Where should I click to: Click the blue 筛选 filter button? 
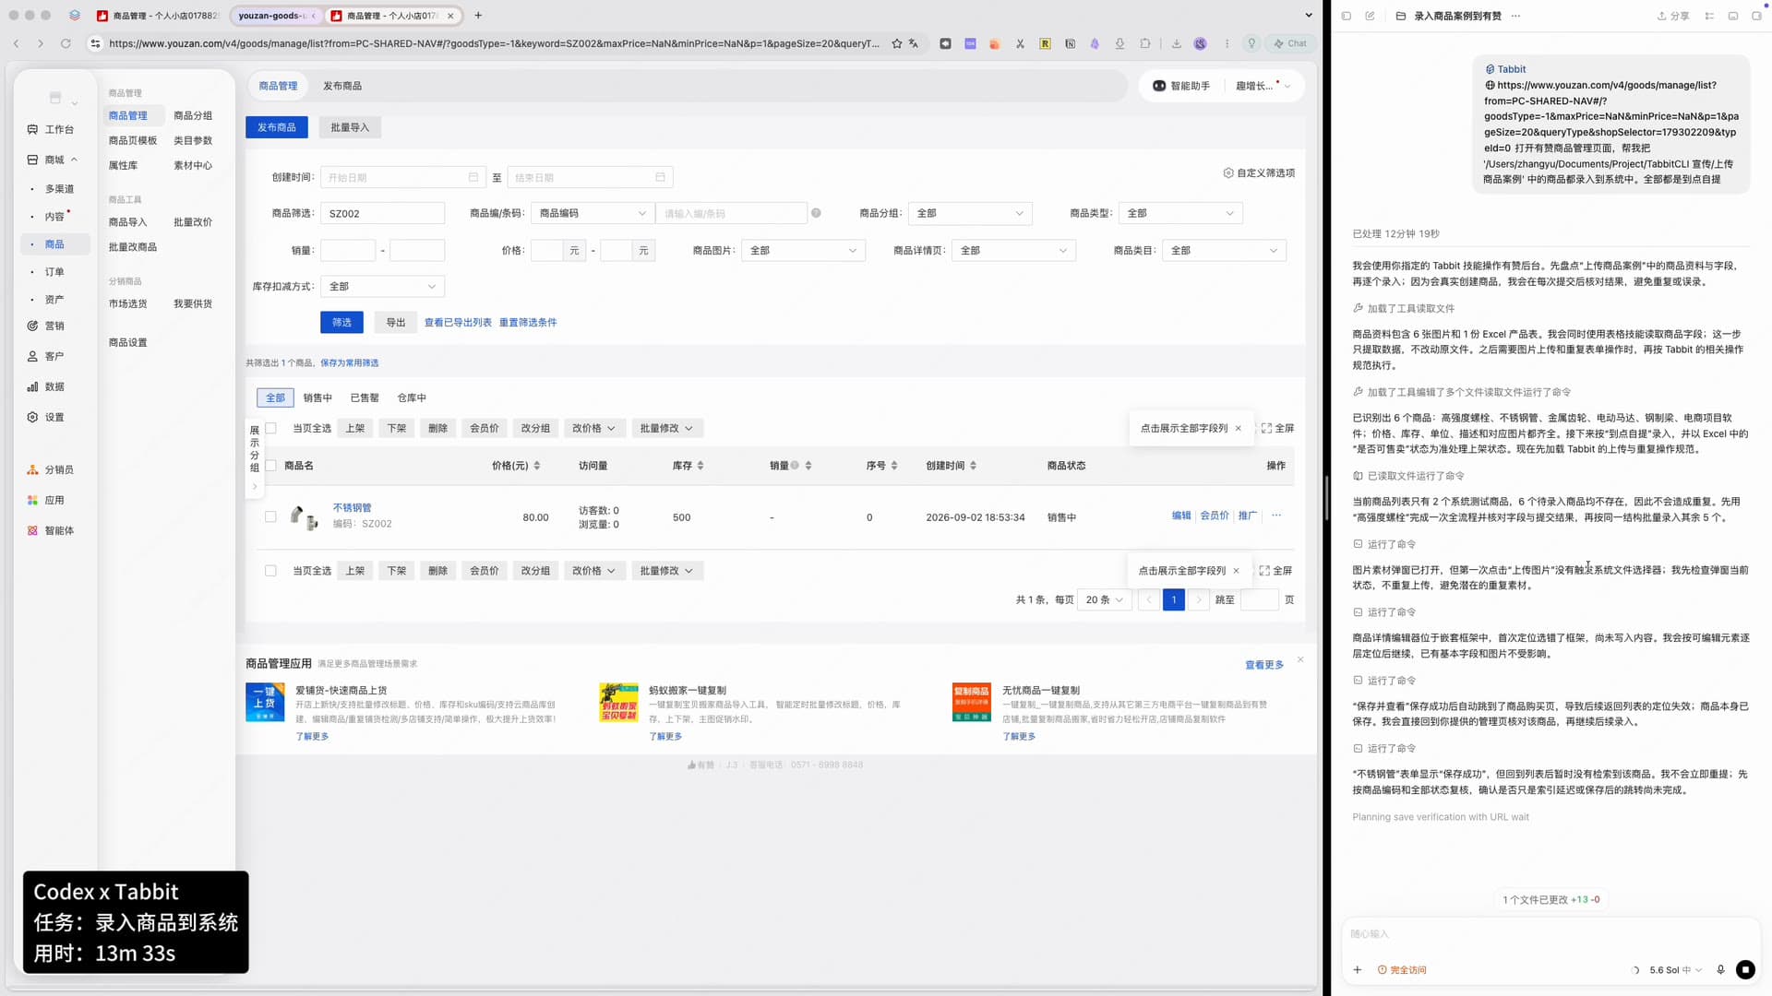(341, 322)
